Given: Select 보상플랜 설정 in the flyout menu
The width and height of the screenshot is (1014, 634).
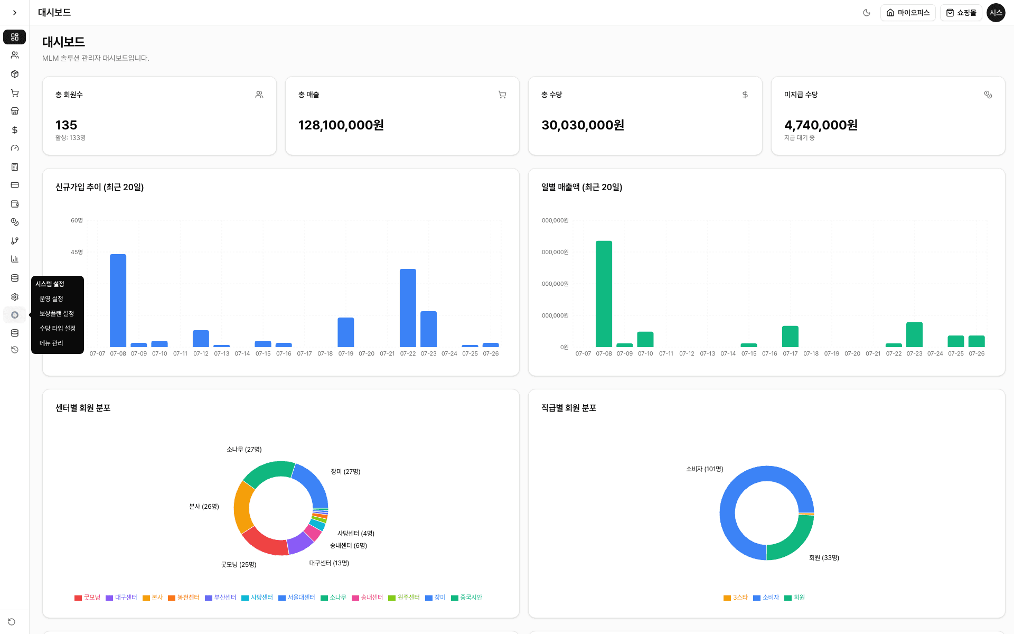Looking at the screenshot, I should tap(57, 313).
